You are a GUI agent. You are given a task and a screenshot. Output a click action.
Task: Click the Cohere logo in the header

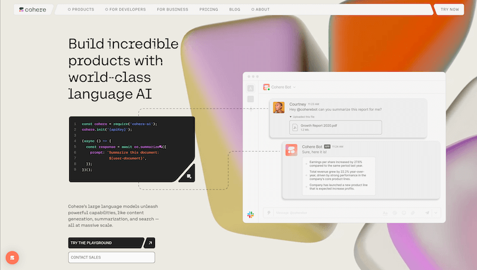[x=33, y=10]
